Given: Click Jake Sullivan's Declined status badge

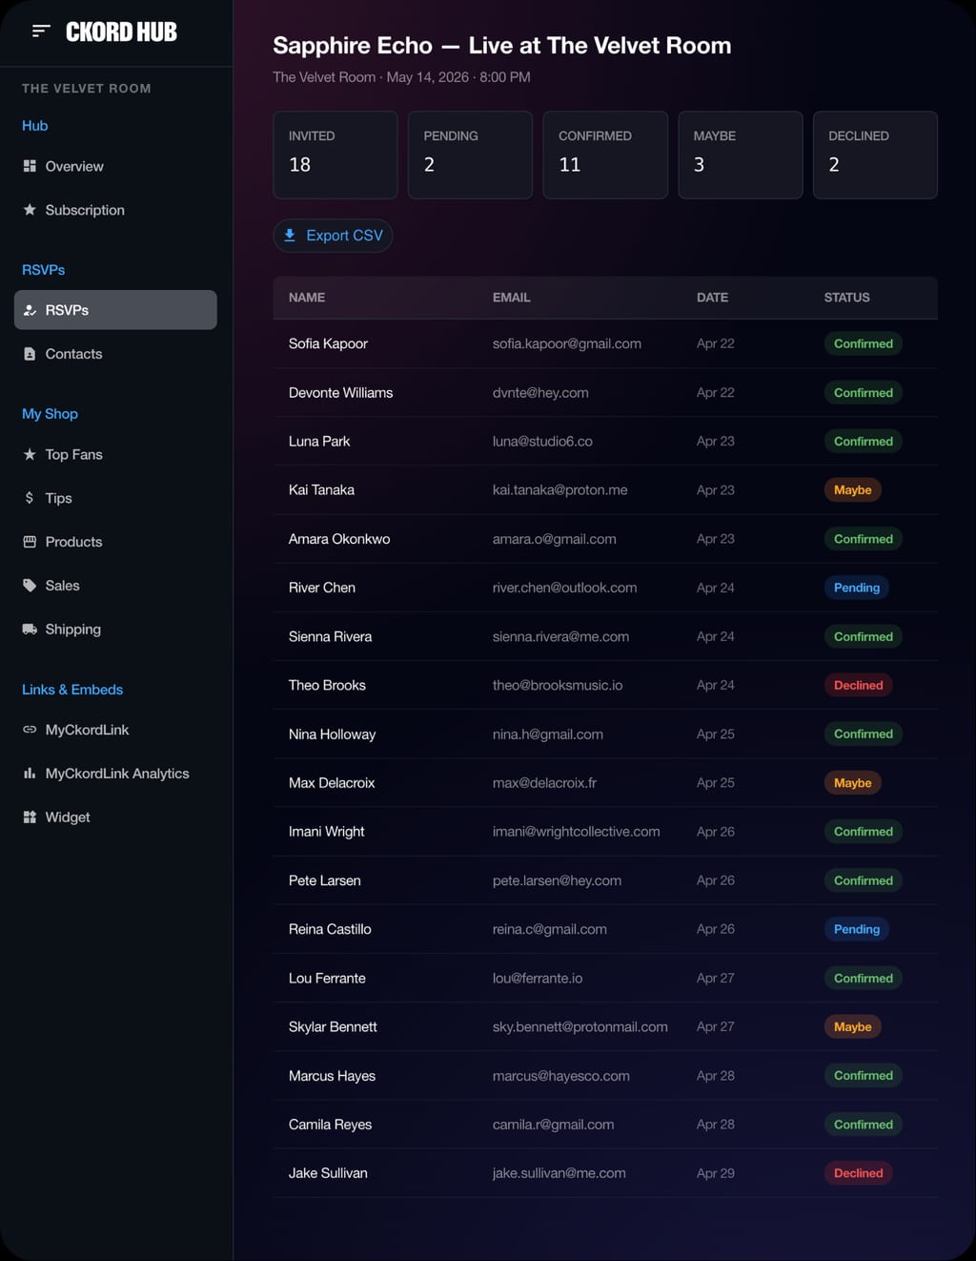Looking at the screenshot, I should coord(859,1173).
